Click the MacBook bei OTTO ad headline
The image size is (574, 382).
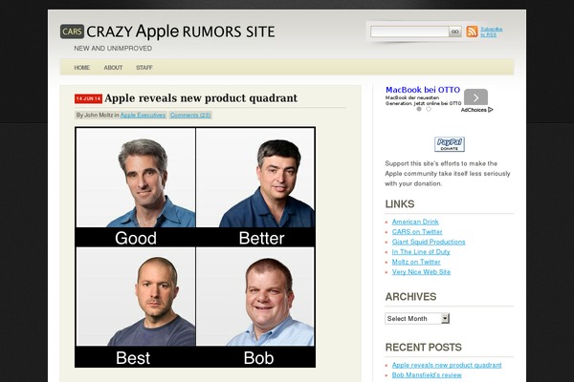tap(423, 90)
